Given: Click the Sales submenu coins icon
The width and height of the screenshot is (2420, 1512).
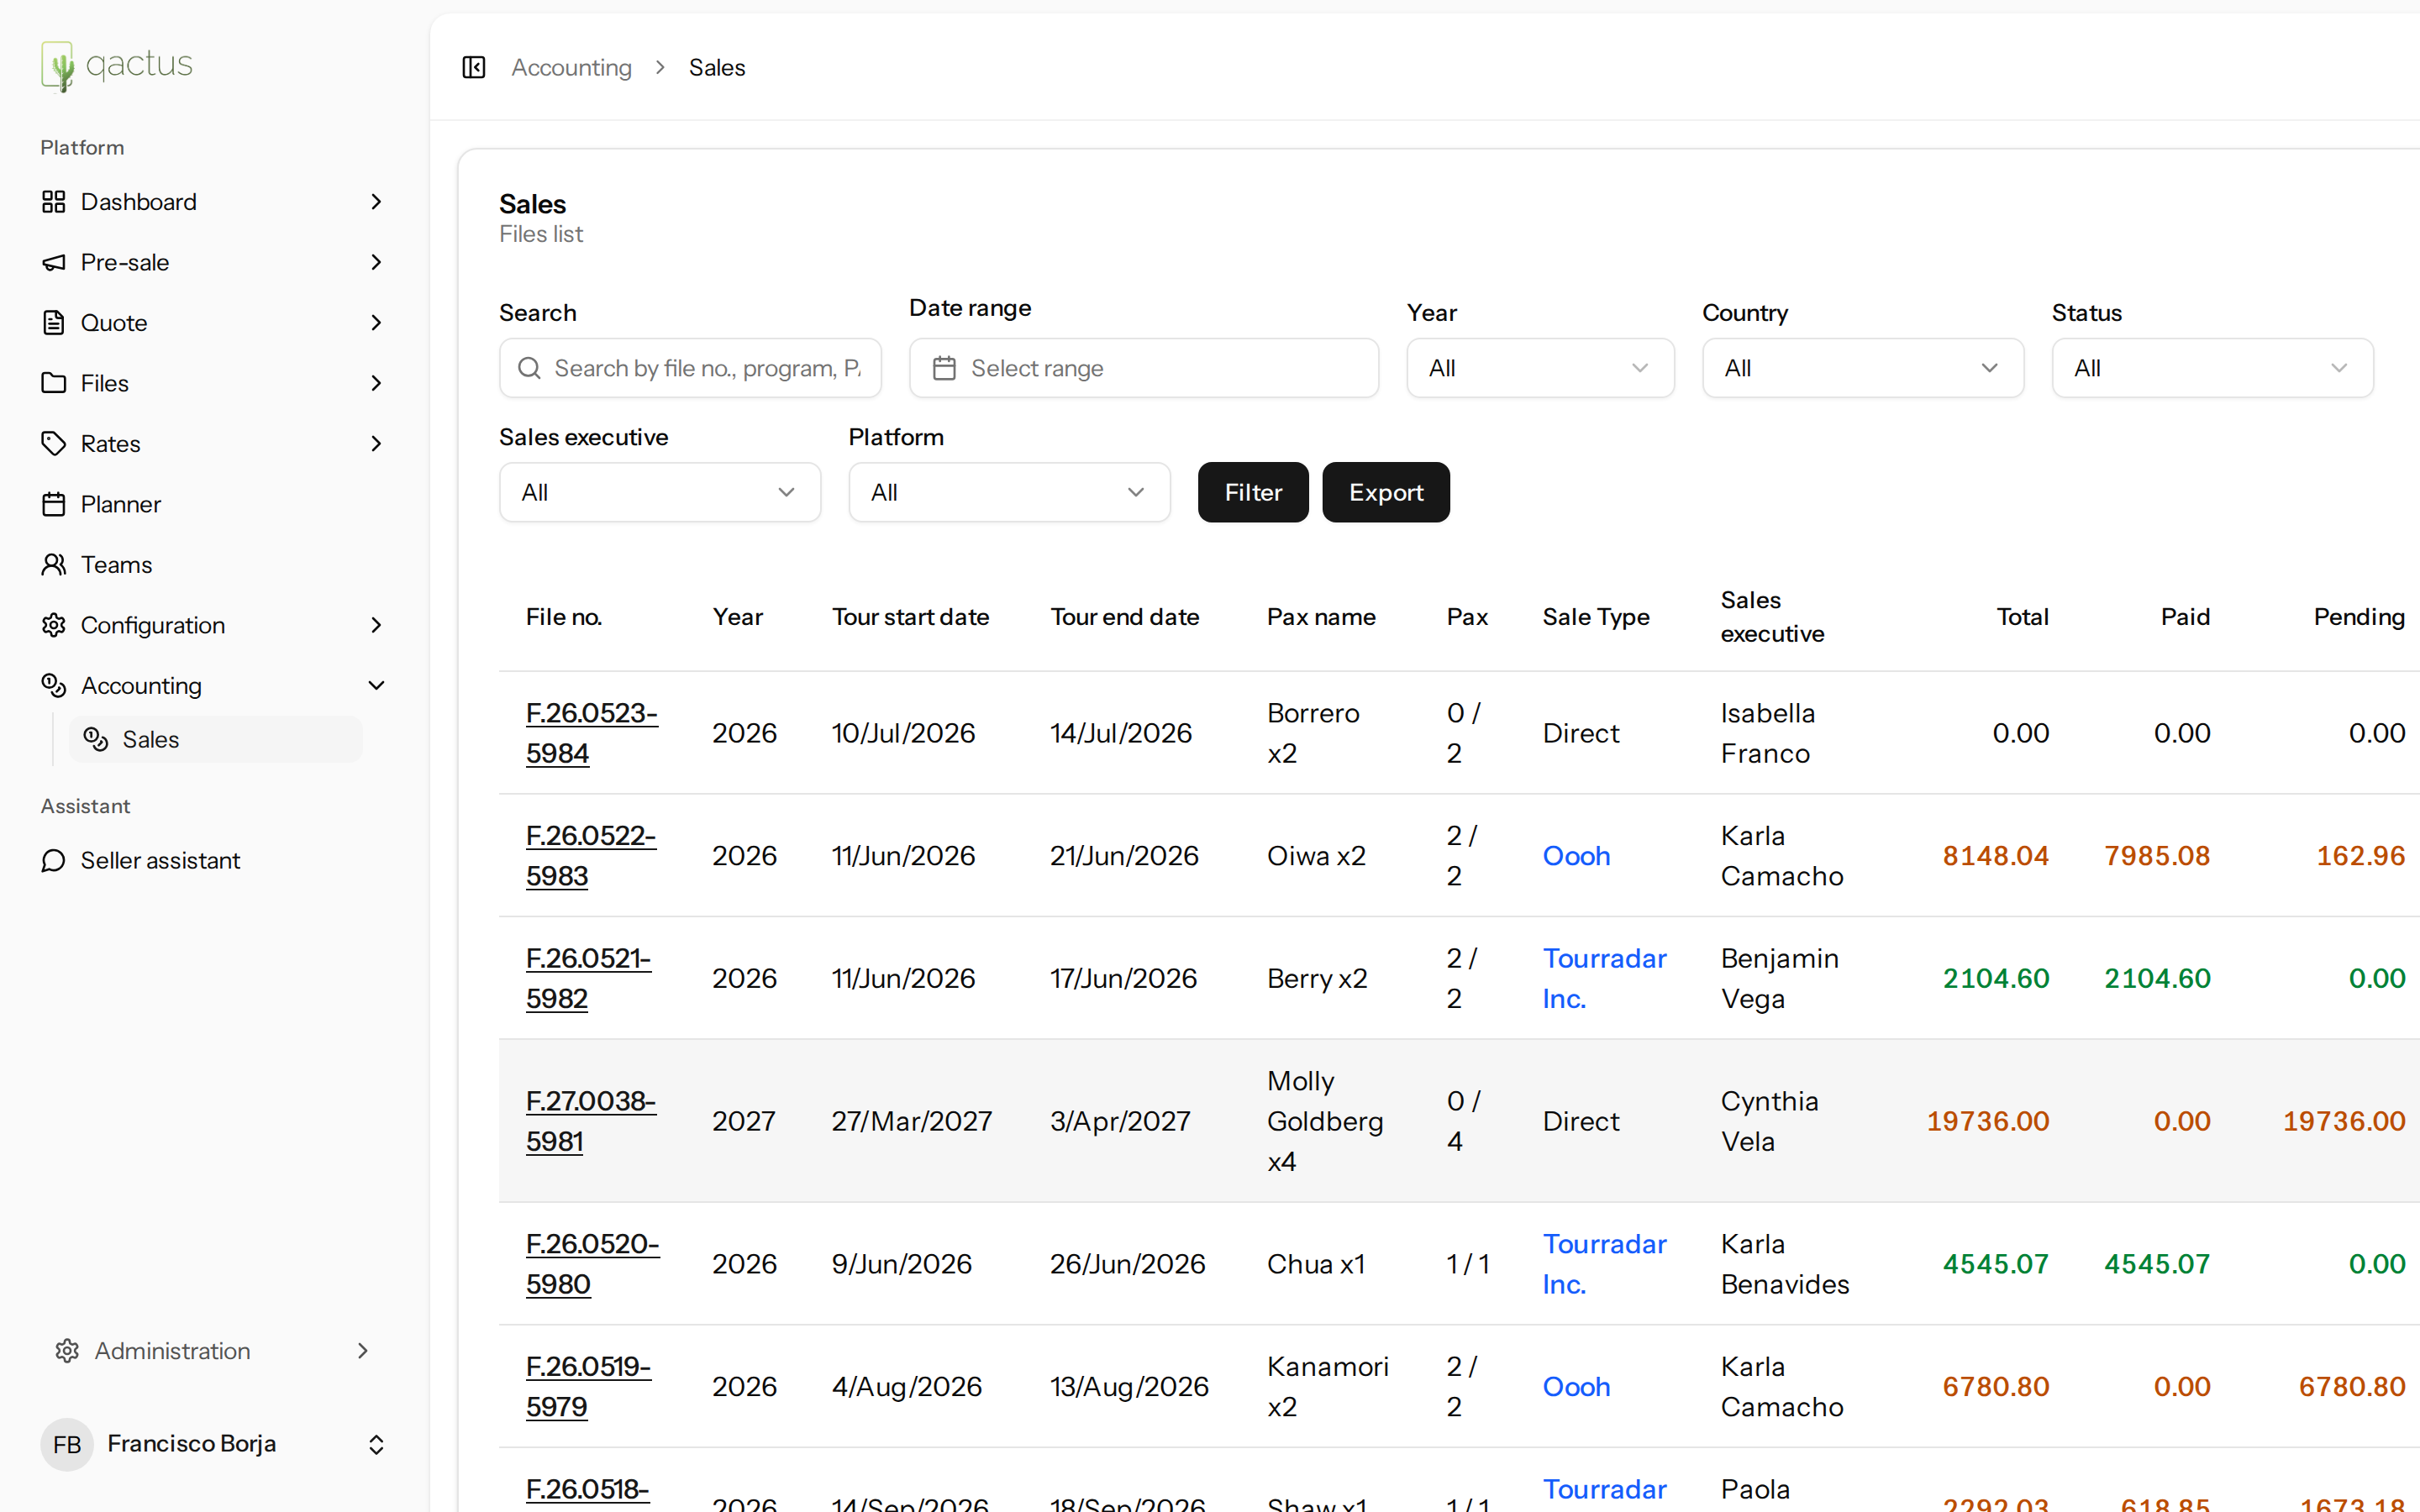Looking at the screenshot, I should click(96, 739).
